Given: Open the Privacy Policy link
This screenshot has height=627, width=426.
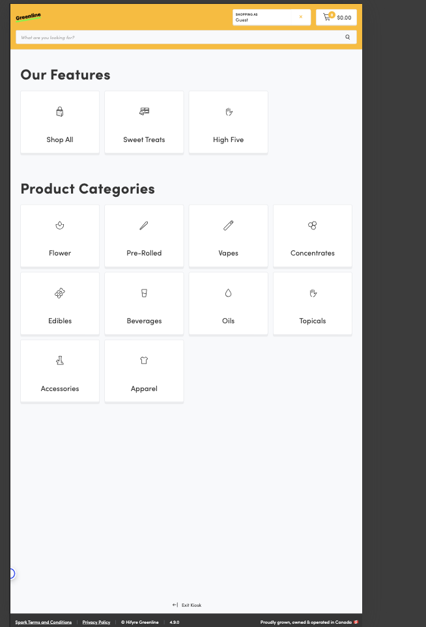Looking at the screenshot, I should coord(96,622).
